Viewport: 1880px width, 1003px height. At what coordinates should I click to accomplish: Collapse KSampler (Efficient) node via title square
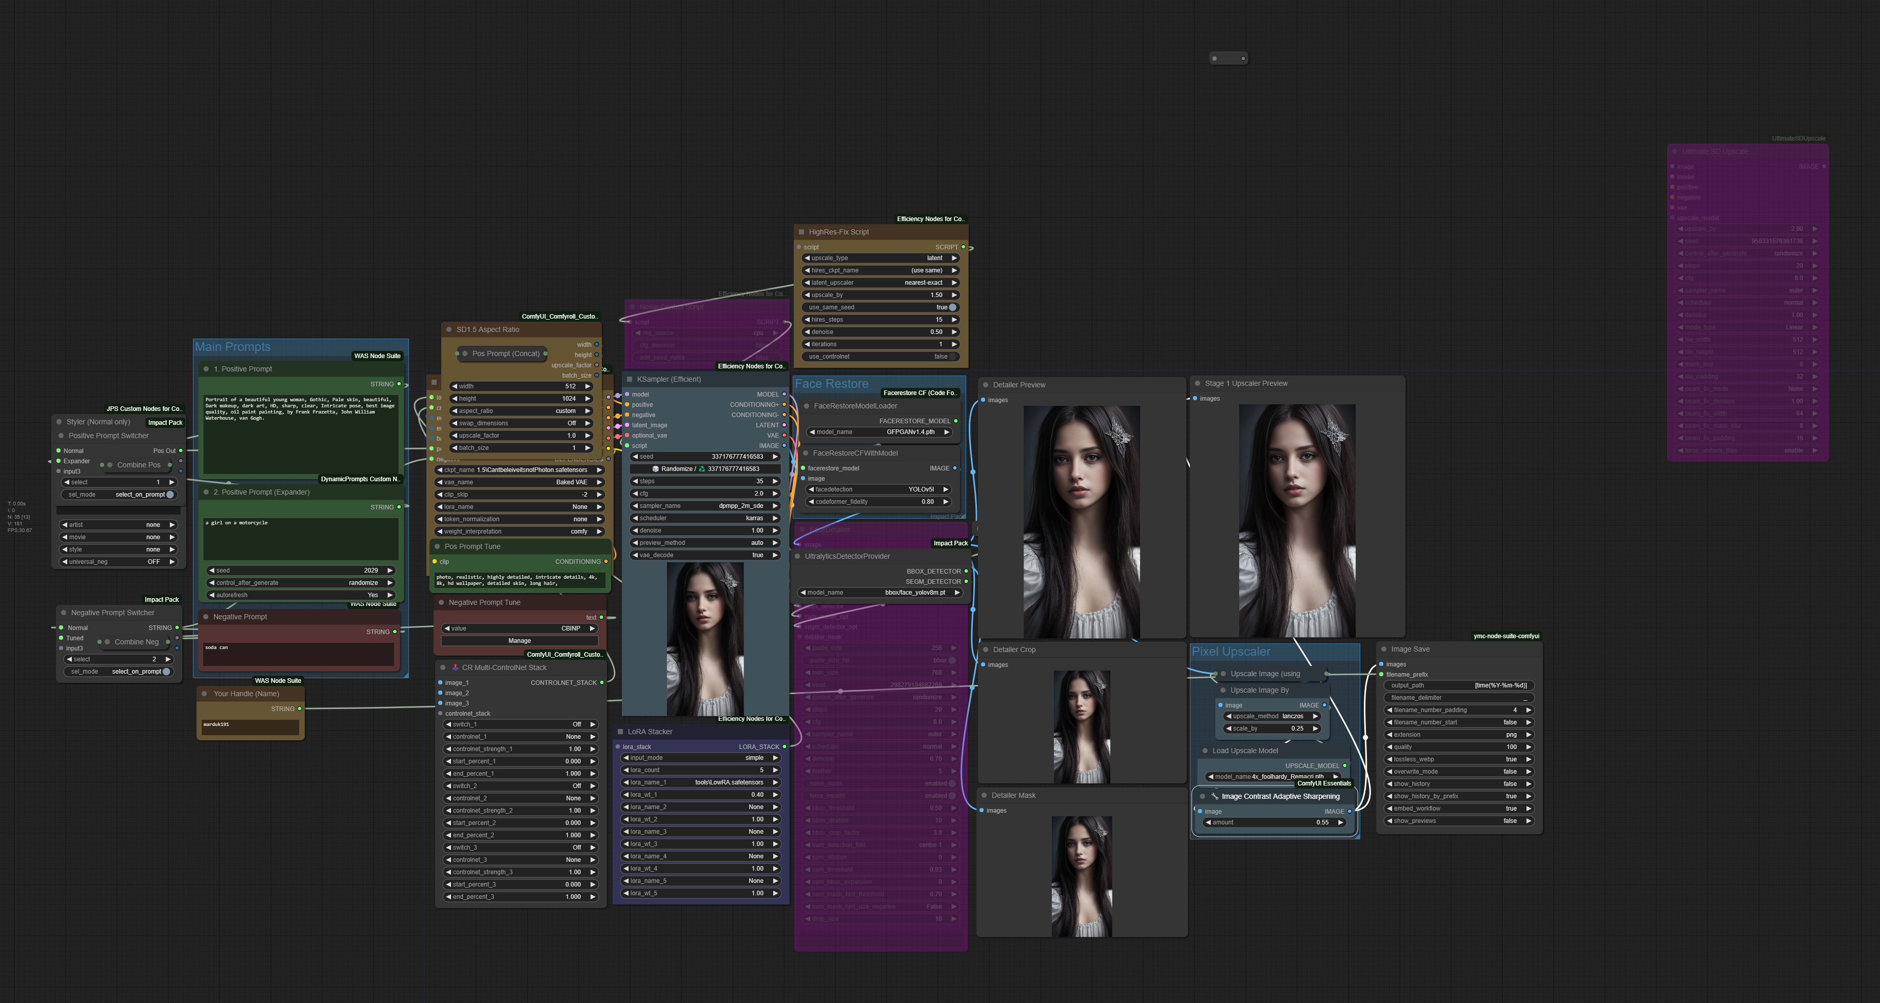coord(629,379)
